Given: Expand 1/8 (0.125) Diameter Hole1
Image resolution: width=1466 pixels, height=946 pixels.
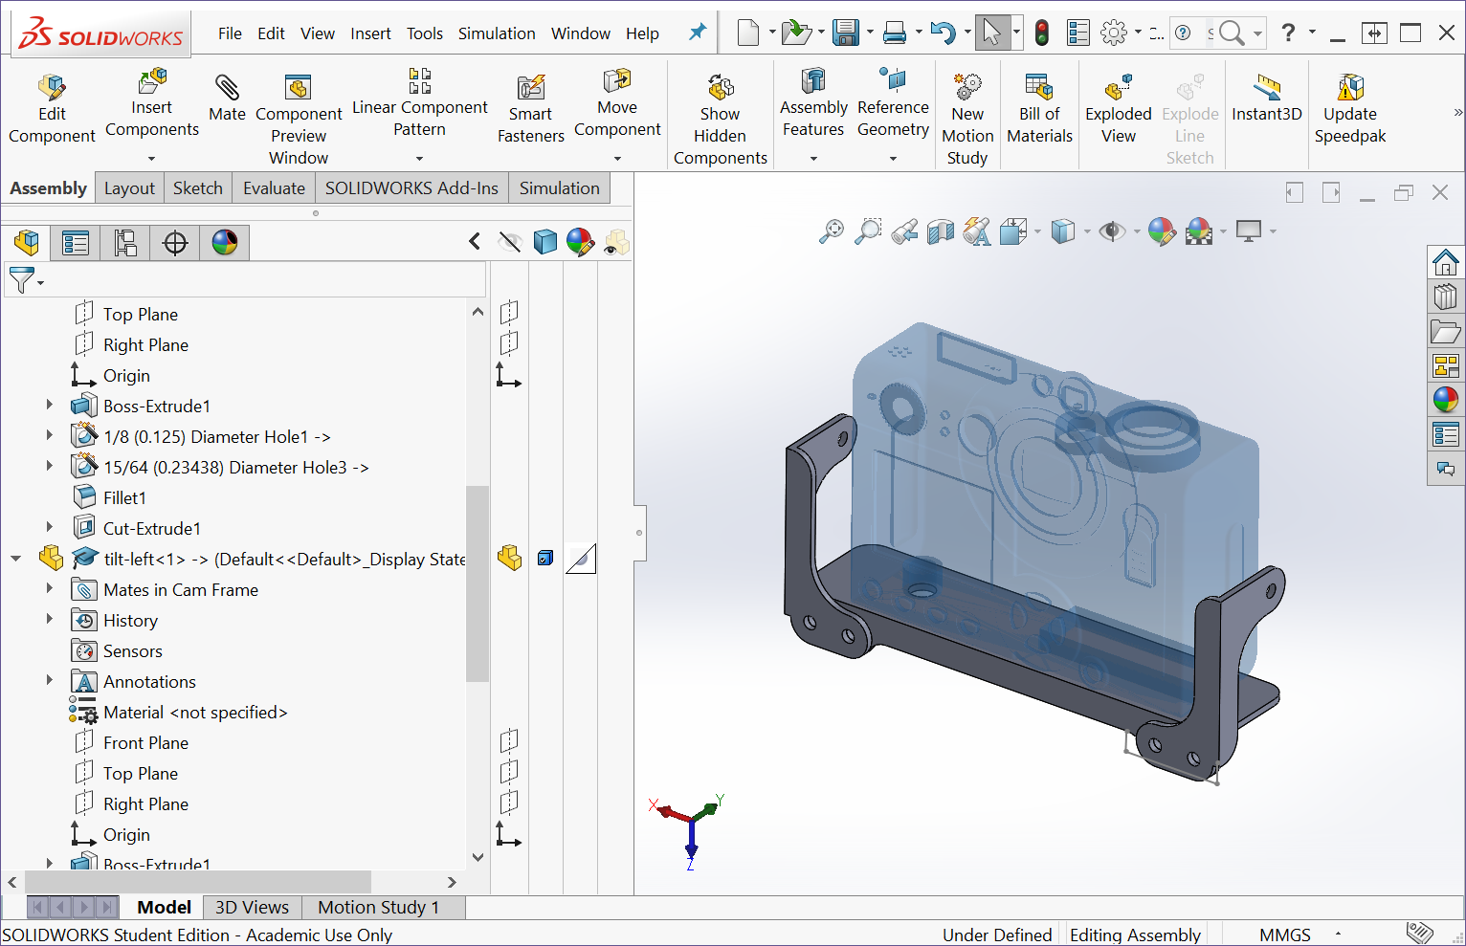Looking at the screenshot, I should pos(50,436).
